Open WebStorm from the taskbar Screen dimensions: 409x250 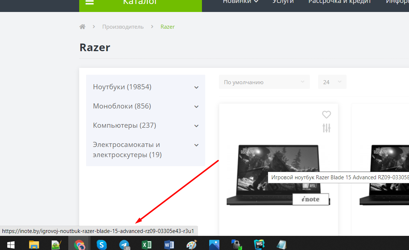pyautogui.click(x=259, y=245)
